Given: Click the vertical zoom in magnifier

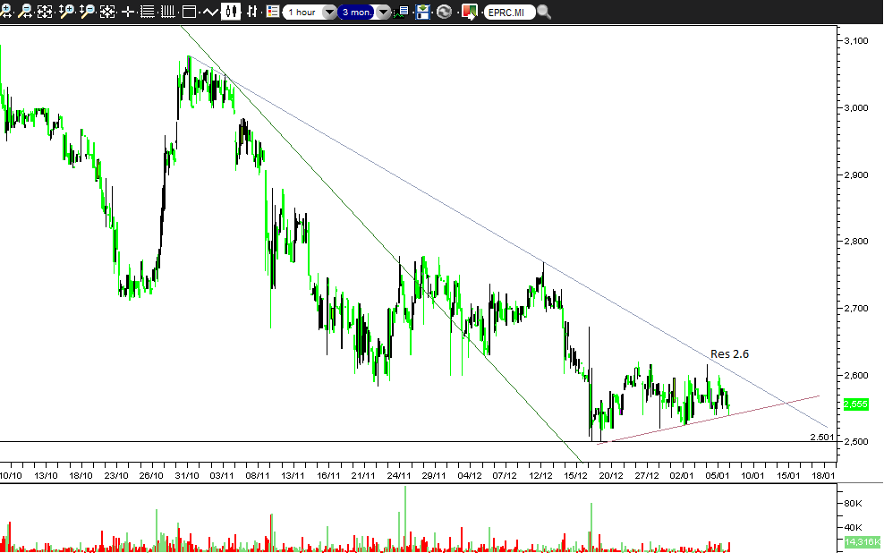Looking at the screenshot, I should [x=66, y=12].
